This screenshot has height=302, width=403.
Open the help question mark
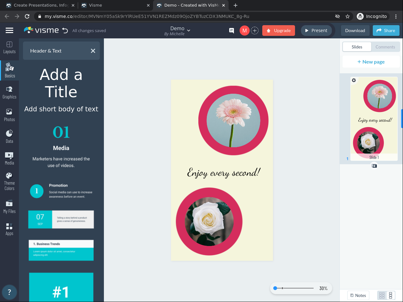coord(9,292)
